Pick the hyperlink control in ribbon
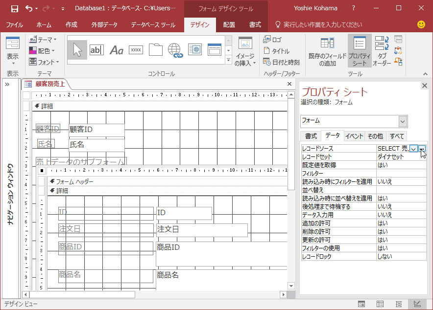 pos(175,49)
